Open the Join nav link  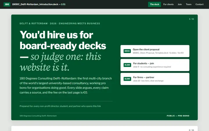tap(180, 4)
